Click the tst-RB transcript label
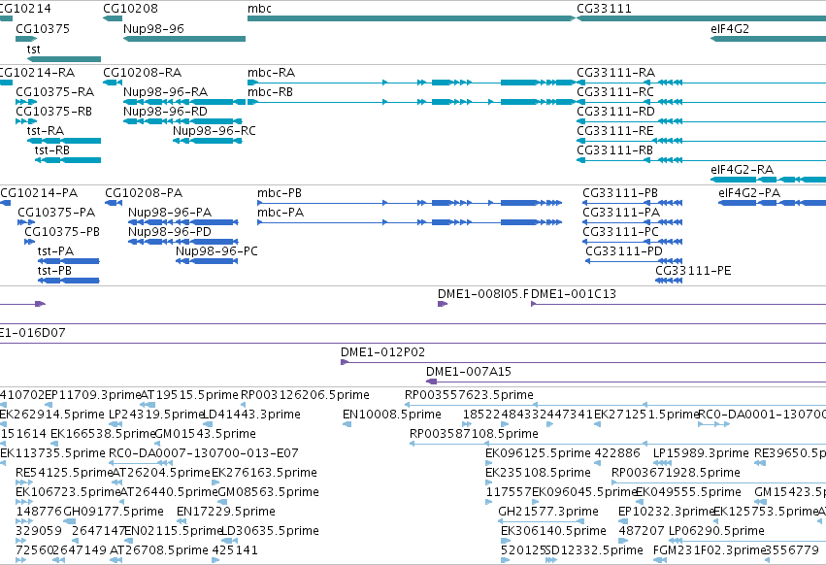 coord(52,150)
